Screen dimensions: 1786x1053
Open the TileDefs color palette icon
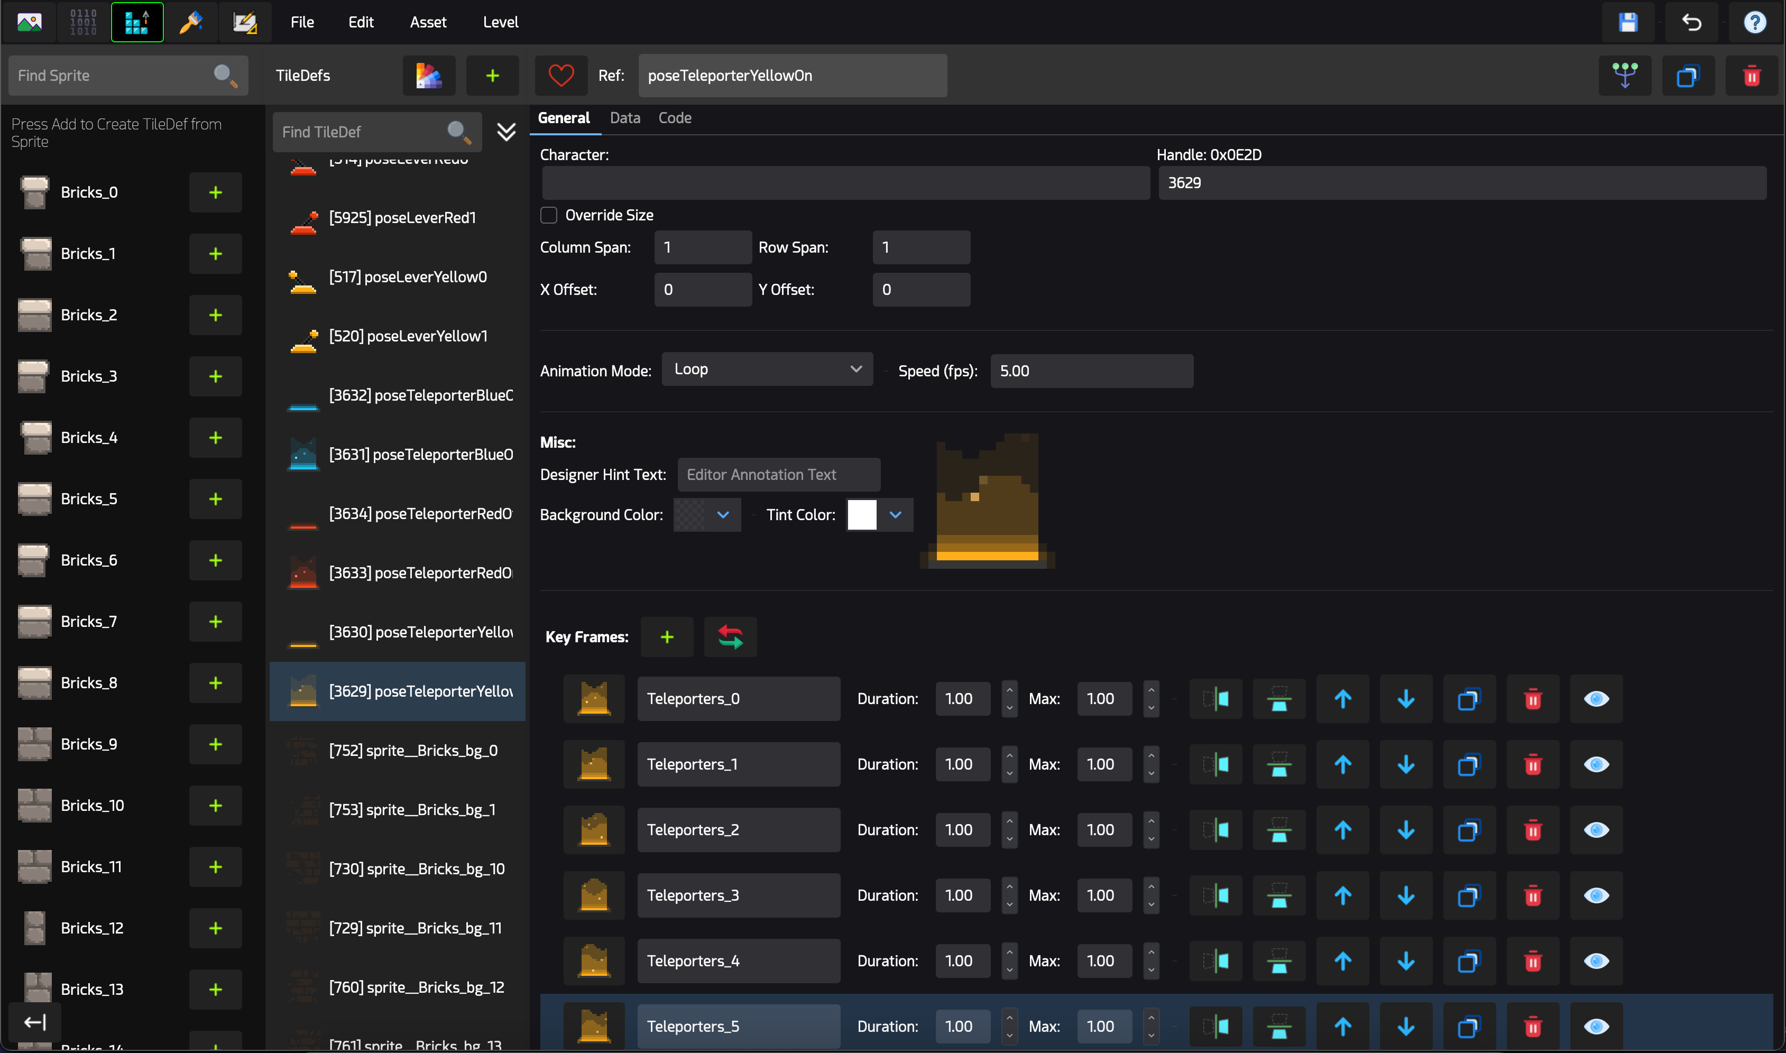pos(429,75)
